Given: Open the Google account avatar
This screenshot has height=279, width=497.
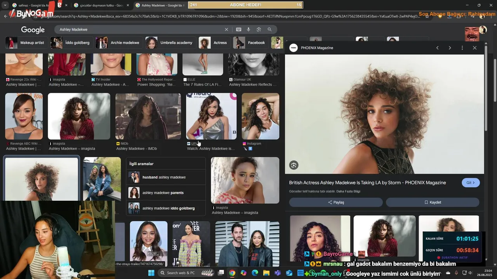Looking at the screenshot, I should coord(483,30).
